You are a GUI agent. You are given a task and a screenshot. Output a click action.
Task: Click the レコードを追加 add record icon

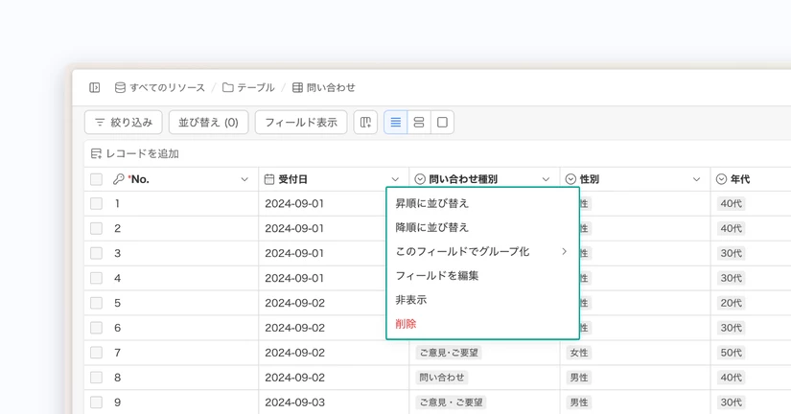click(x=96, y=153)
